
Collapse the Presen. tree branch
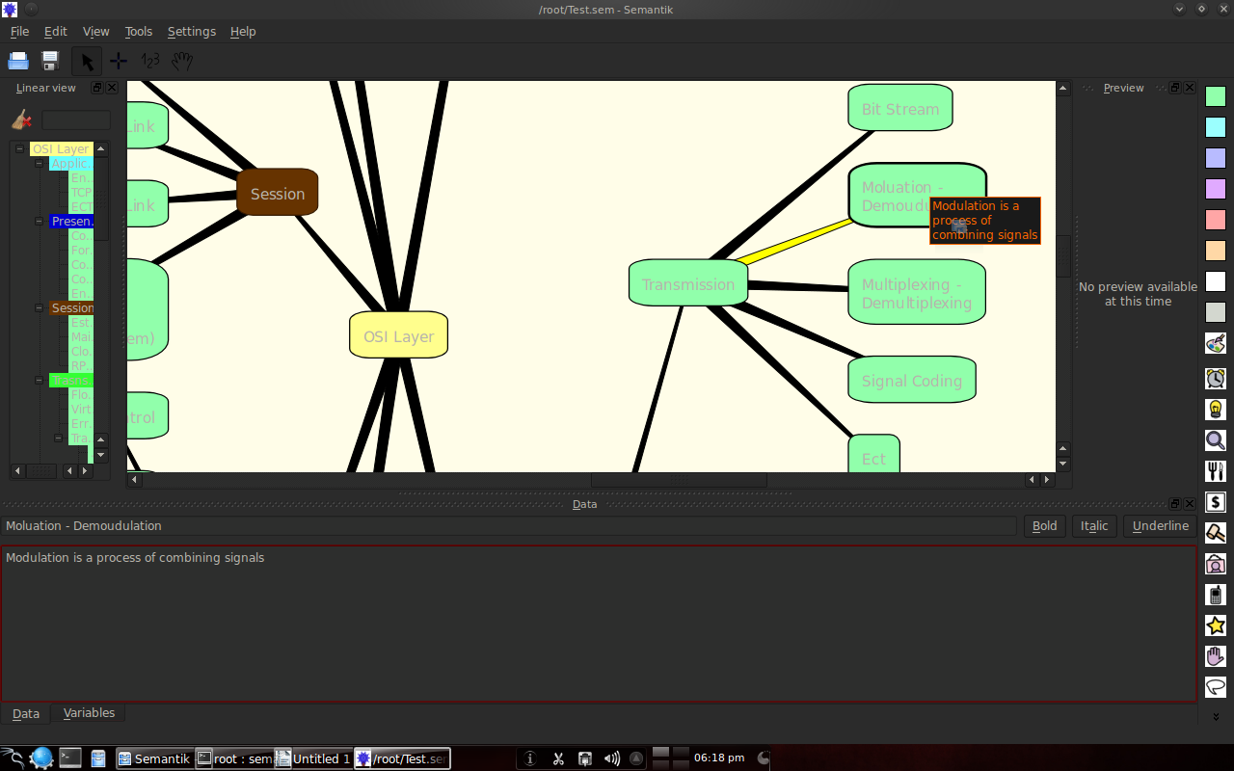(x=40, y=222)
